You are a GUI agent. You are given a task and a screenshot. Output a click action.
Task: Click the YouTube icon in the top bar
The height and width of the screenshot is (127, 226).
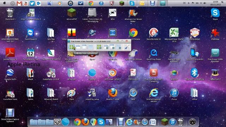point(26,4)
